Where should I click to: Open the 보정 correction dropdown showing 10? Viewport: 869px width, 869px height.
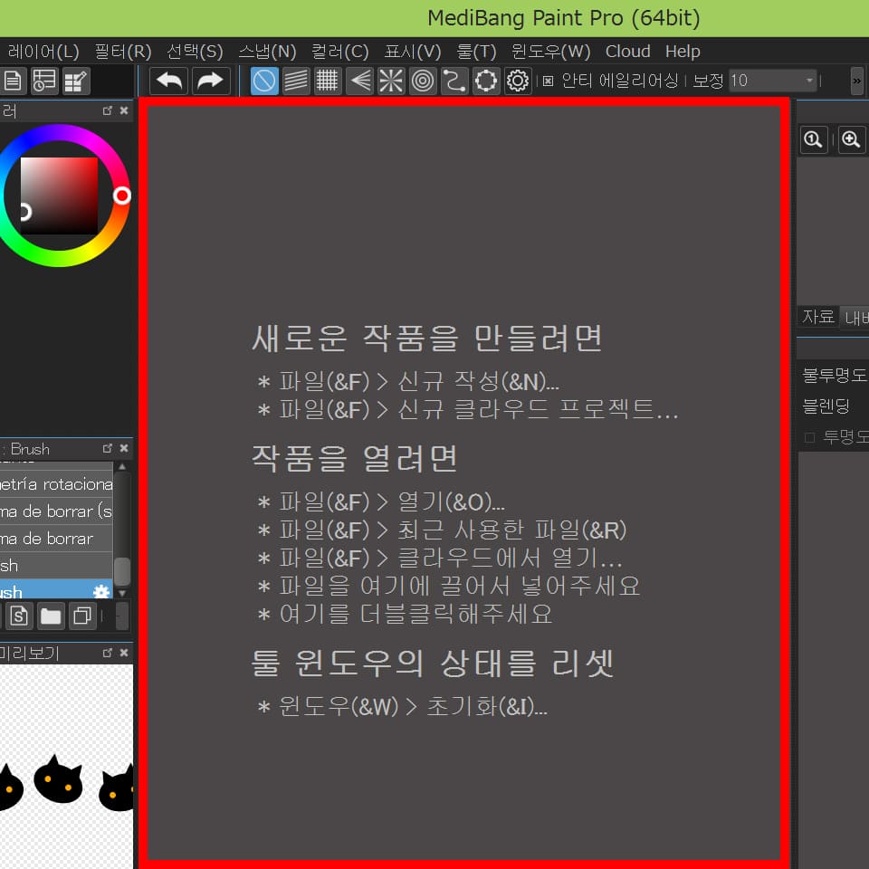[x=772, y=81]
